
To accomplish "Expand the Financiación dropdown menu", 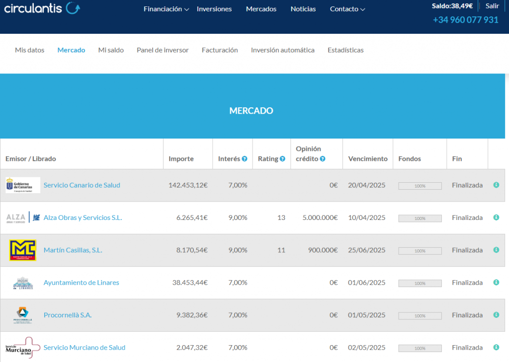I will pyautogui.click(x=166, y=9).
